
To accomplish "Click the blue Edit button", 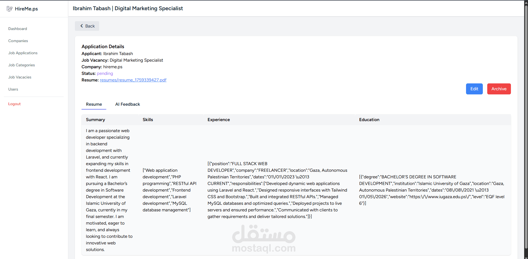I will pyautogui.click(x=474, y=89).
